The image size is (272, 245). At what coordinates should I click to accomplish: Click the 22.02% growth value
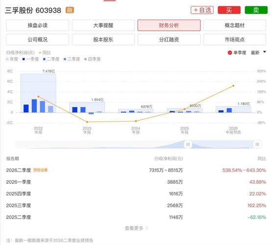[258, 194]
